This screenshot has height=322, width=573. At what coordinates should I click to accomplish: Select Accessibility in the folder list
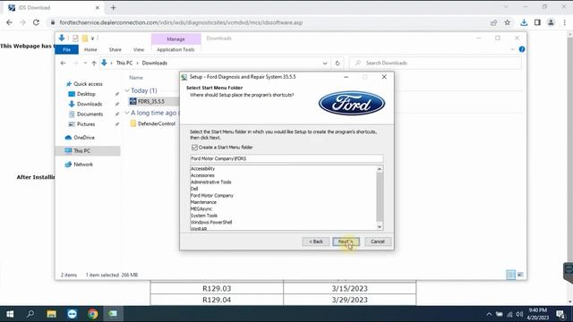point(203,169)
